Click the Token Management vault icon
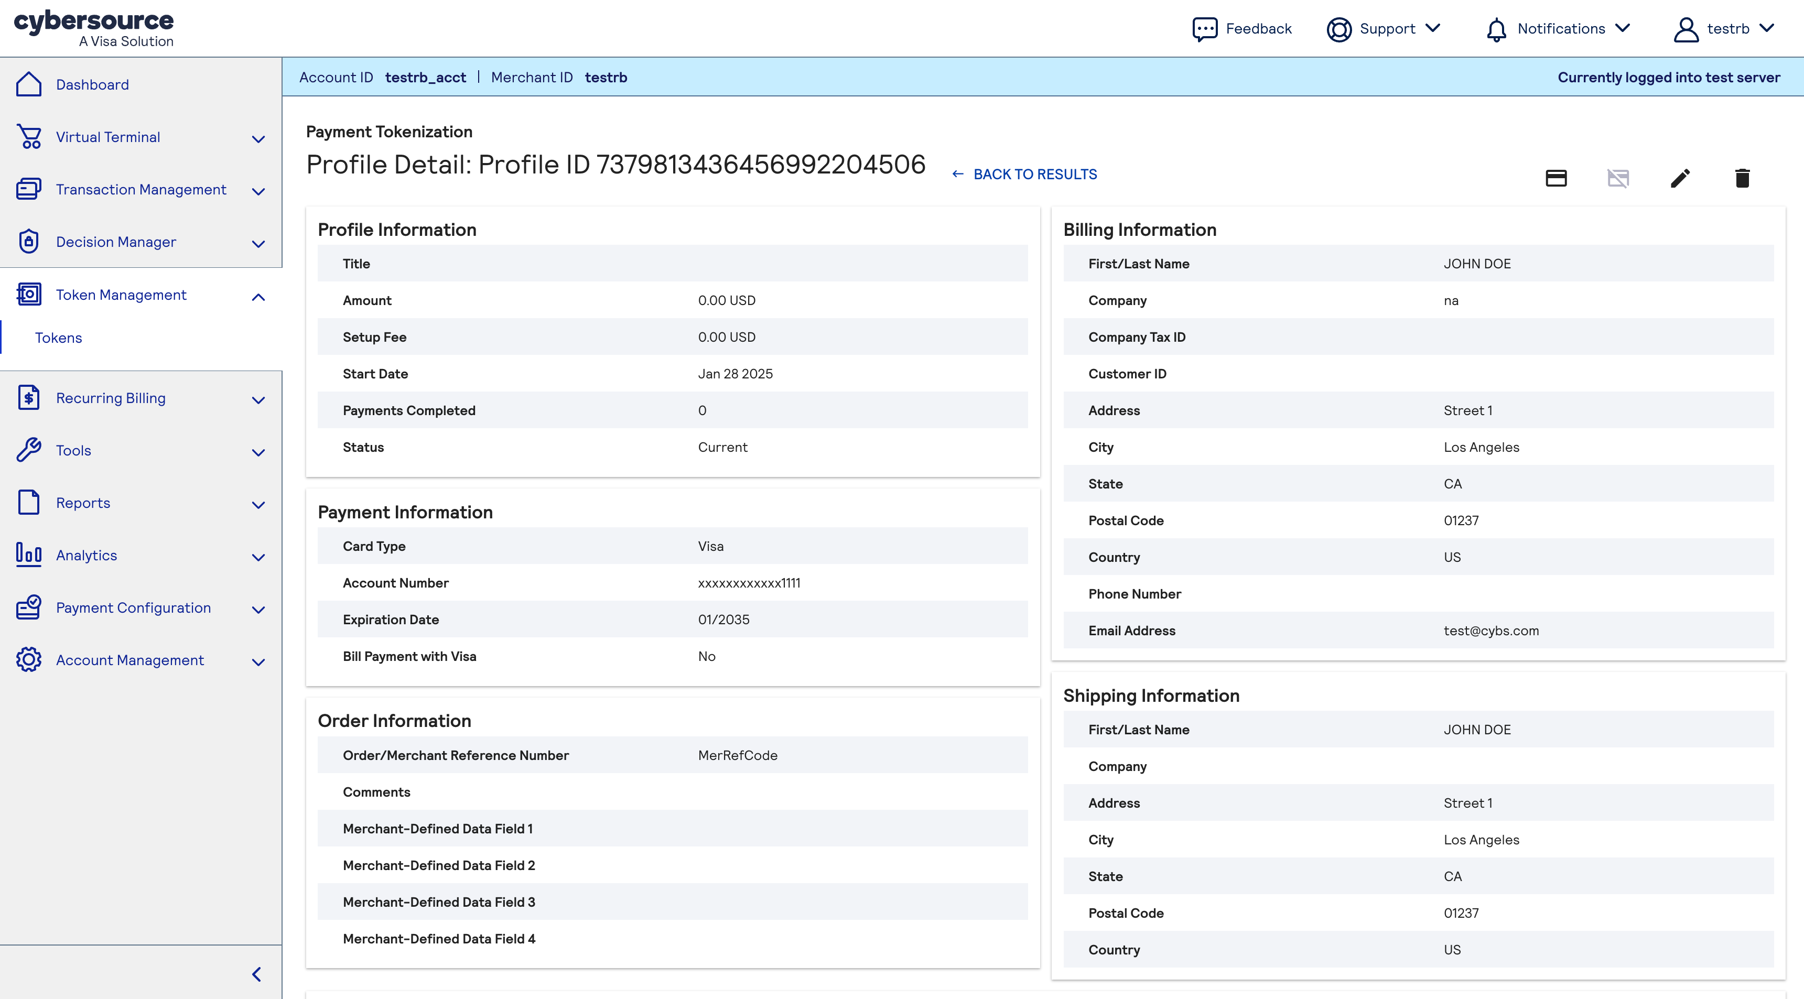 [29, 294]
